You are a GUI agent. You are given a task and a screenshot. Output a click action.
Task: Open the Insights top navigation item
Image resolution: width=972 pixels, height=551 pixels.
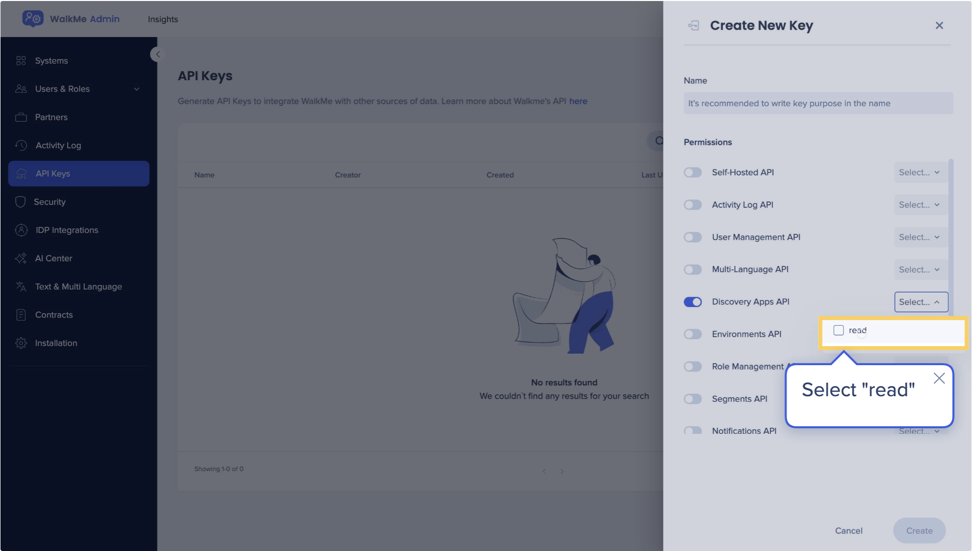[x=163, y=19]
